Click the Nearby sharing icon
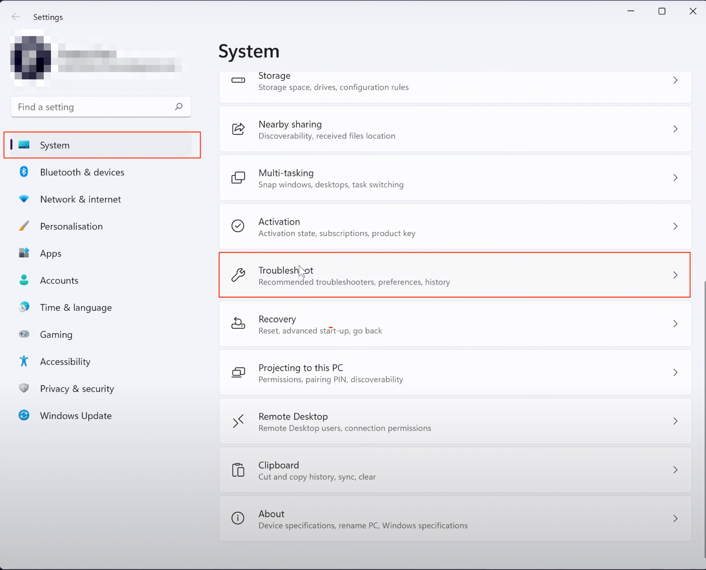This screenshot has width=706, height=570. (x=238, y=129)
